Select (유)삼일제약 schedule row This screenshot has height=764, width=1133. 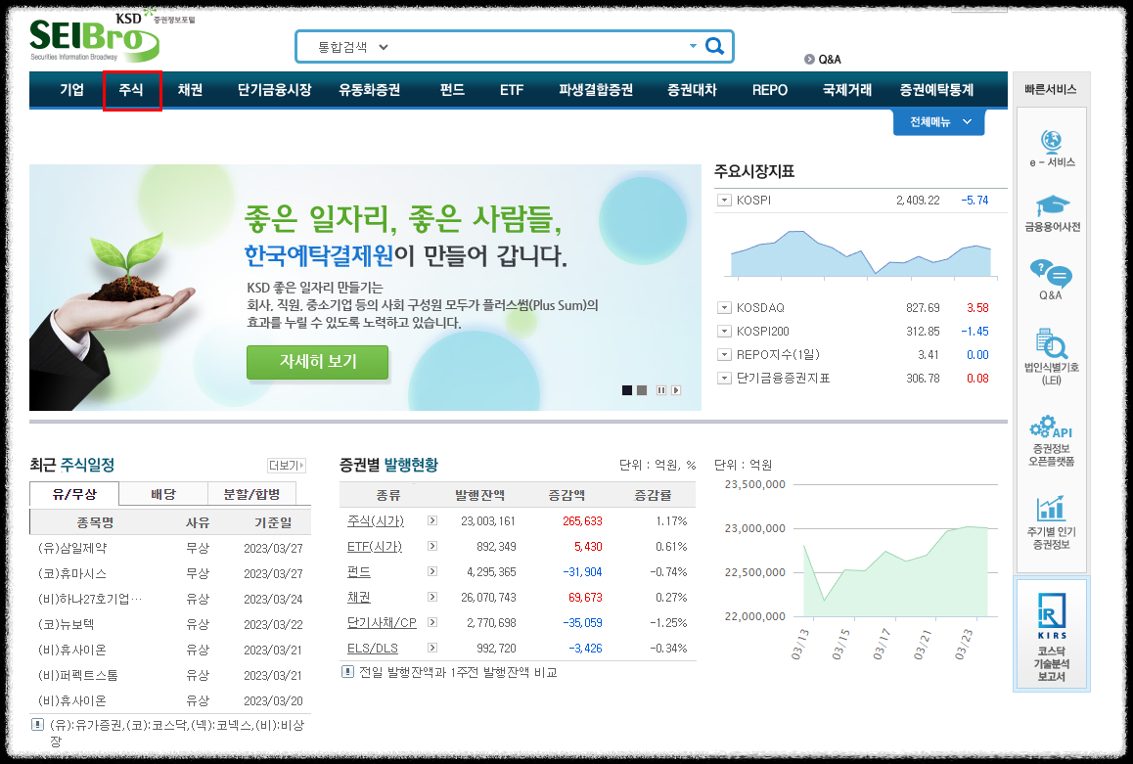(170, 548)
